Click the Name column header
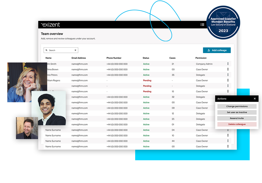 pos(48,58)
